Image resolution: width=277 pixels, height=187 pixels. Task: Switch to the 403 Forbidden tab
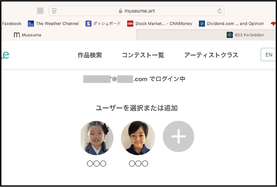206,35
